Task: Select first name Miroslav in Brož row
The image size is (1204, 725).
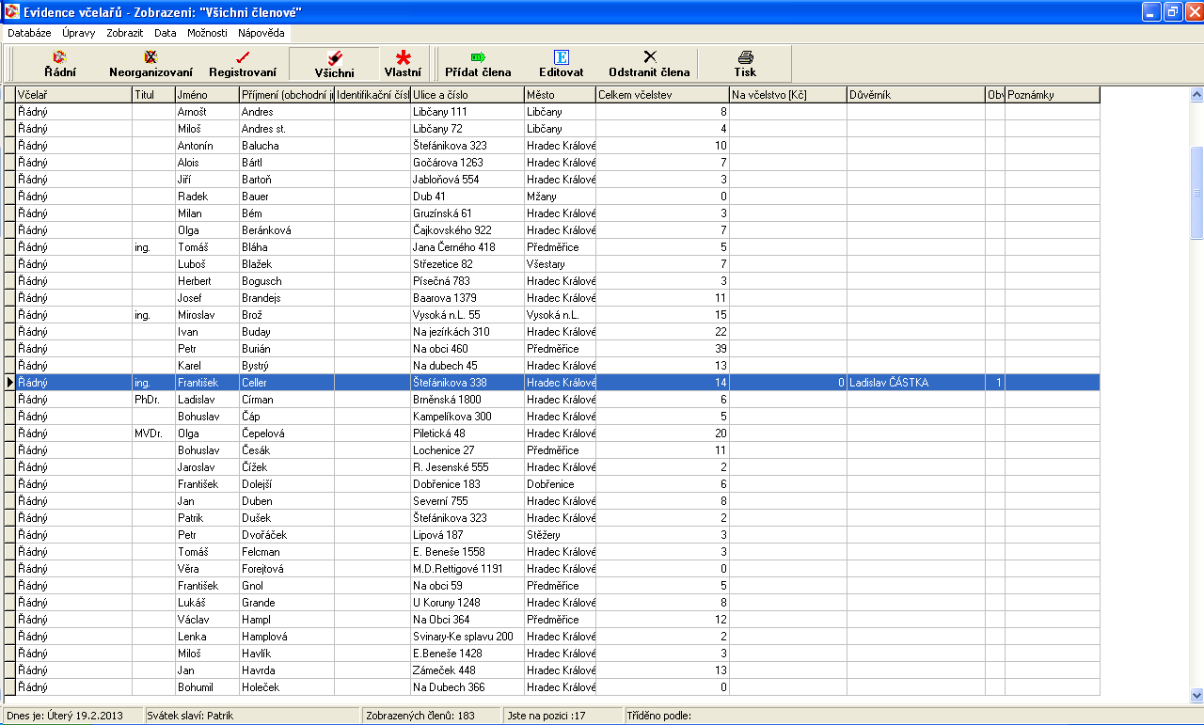Action: tap(207, 315)
